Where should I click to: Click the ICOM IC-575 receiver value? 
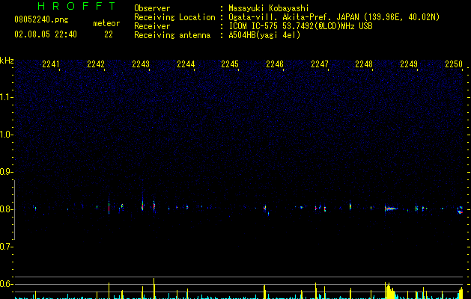(301, 26)
